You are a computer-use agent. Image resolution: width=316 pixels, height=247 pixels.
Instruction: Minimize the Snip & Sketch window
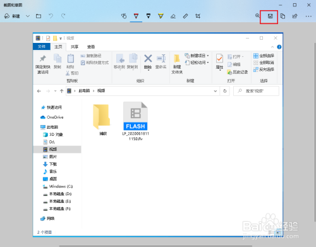tap(281, 5)
